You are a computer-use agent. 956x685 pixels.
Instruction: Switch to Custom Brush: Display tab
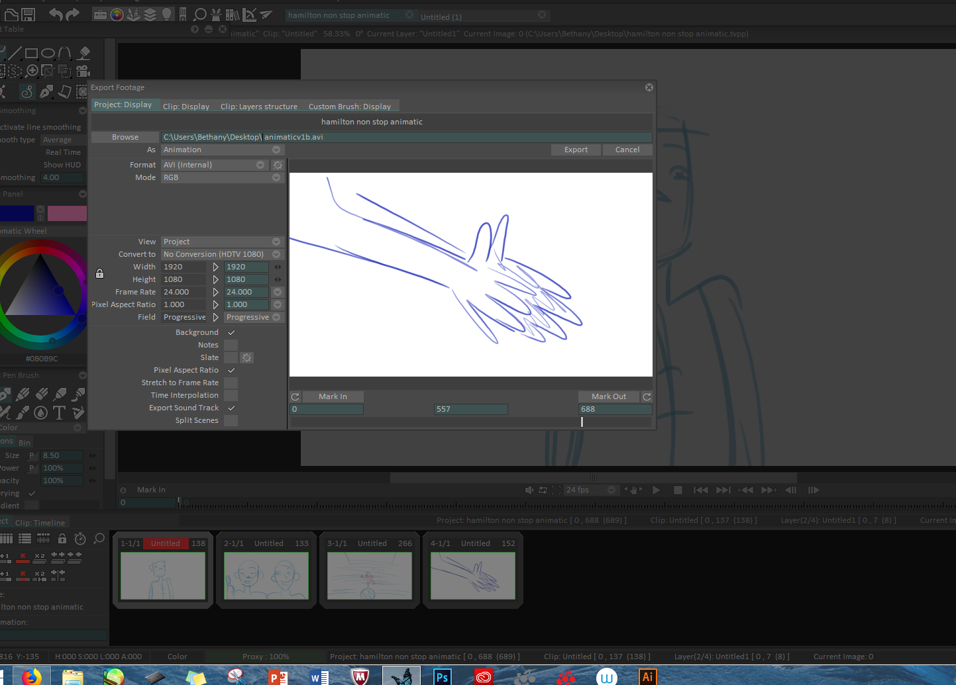click(x=350, y=107)
